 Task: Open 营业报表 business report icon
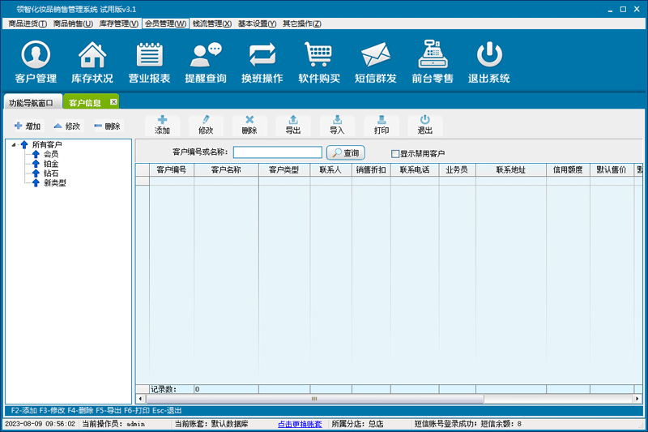pyautogui.click(x=149, y=62)
